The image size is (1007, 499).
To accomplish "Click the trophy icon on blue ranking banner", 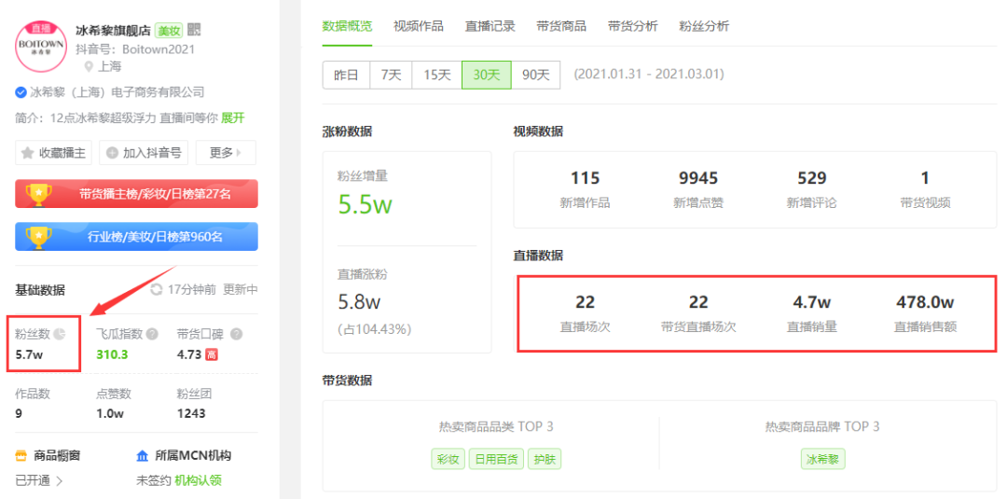I will tap(38, 236).
